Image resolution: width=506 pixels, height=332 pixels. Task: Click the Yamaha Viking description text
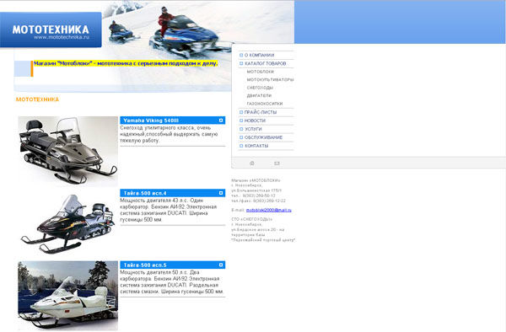tap(169, 134)
